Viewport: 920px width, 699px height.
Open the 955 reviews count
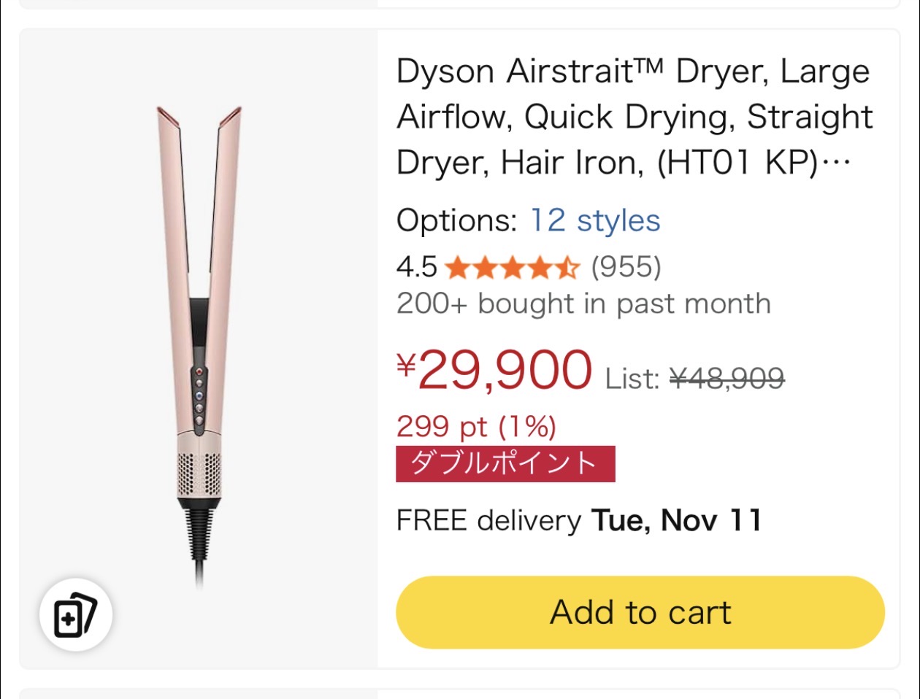[x=626, y=267]
